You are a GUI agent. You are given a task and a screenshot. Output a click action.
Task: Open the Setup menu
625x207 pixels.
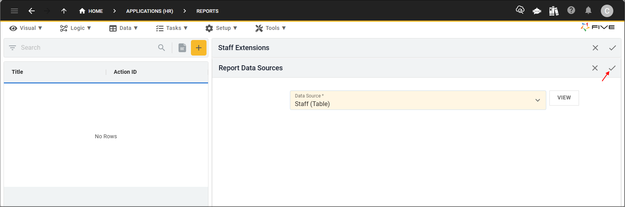click(221, 28)
